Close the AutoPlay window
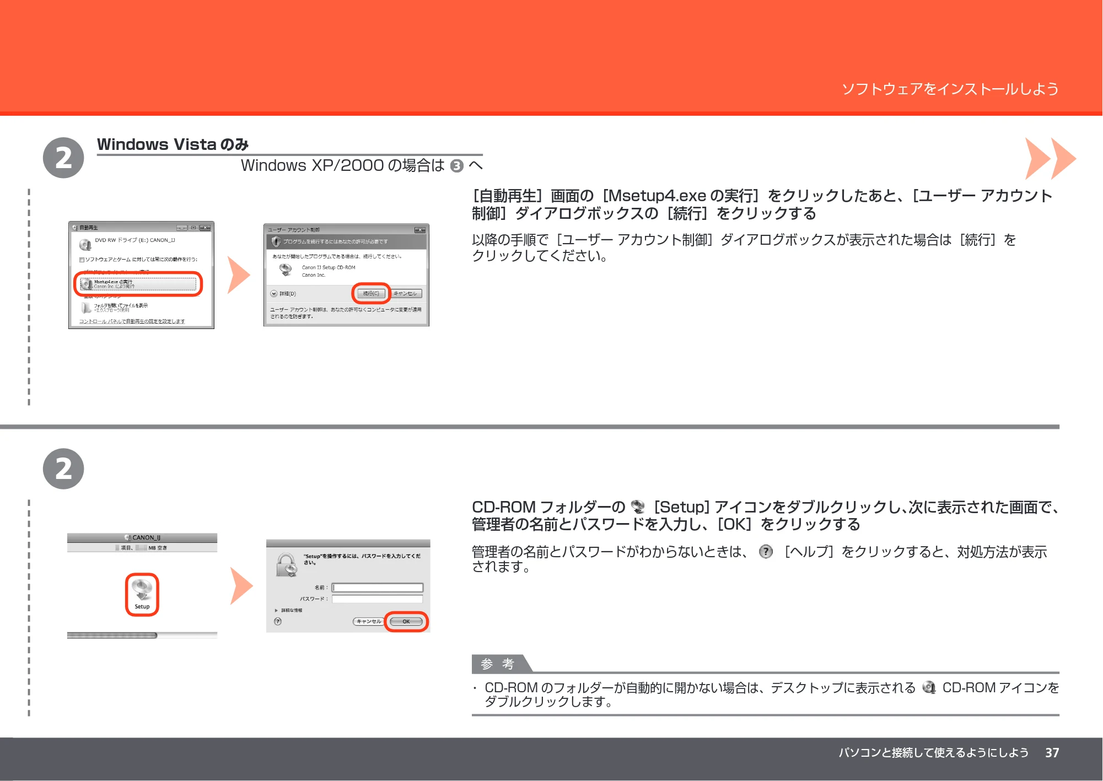Viewport: 1103px width, 781px height. coord(205,228)
